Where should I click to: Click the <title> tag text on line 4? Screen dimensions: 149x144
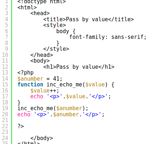(88, 19)
